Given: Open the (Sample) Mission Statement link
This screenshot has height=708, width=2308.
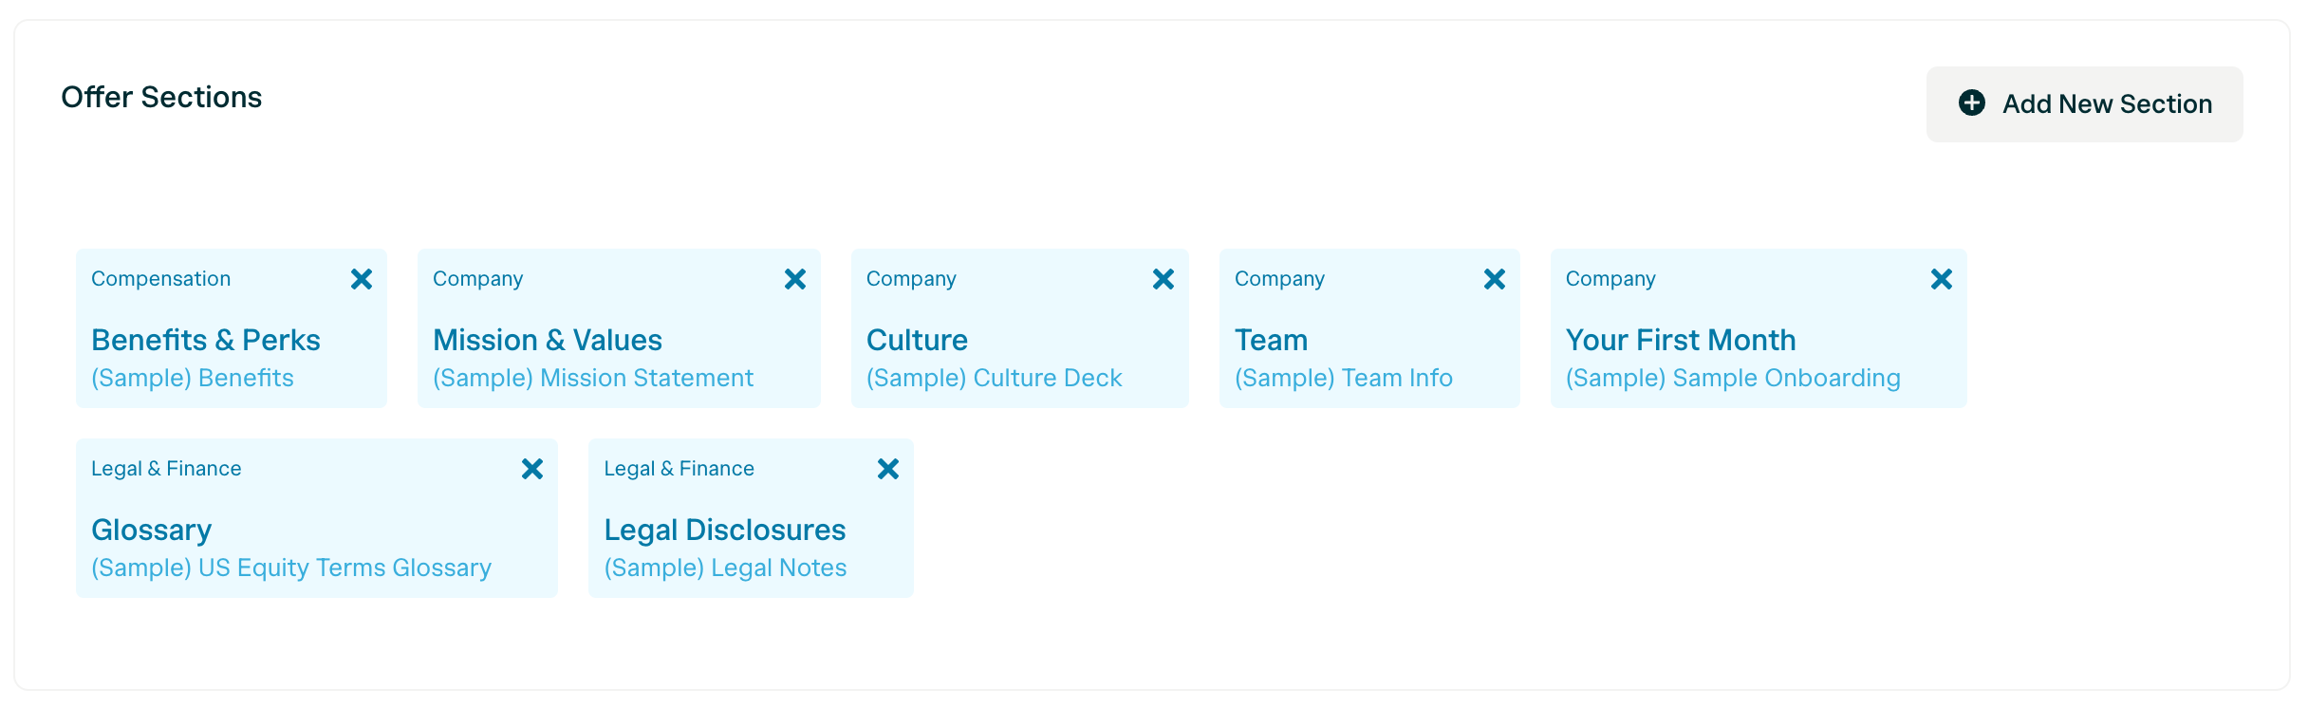Looking at the screenshot, I should (x=592, y=377).
